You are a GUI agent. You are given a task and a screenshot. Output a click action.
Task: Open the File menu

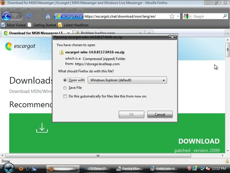pyautogui.click(x=4, y=9)
